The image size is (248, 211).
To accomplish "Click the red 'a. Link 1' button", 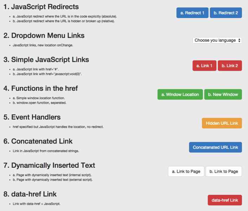I will tap(204, 65).
